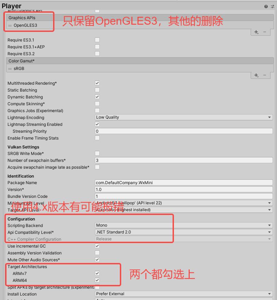The width and height of the screenshot is (277, 300).
Task: Remove selected entry from Graphics APIs list
Action: coord(265,32)
